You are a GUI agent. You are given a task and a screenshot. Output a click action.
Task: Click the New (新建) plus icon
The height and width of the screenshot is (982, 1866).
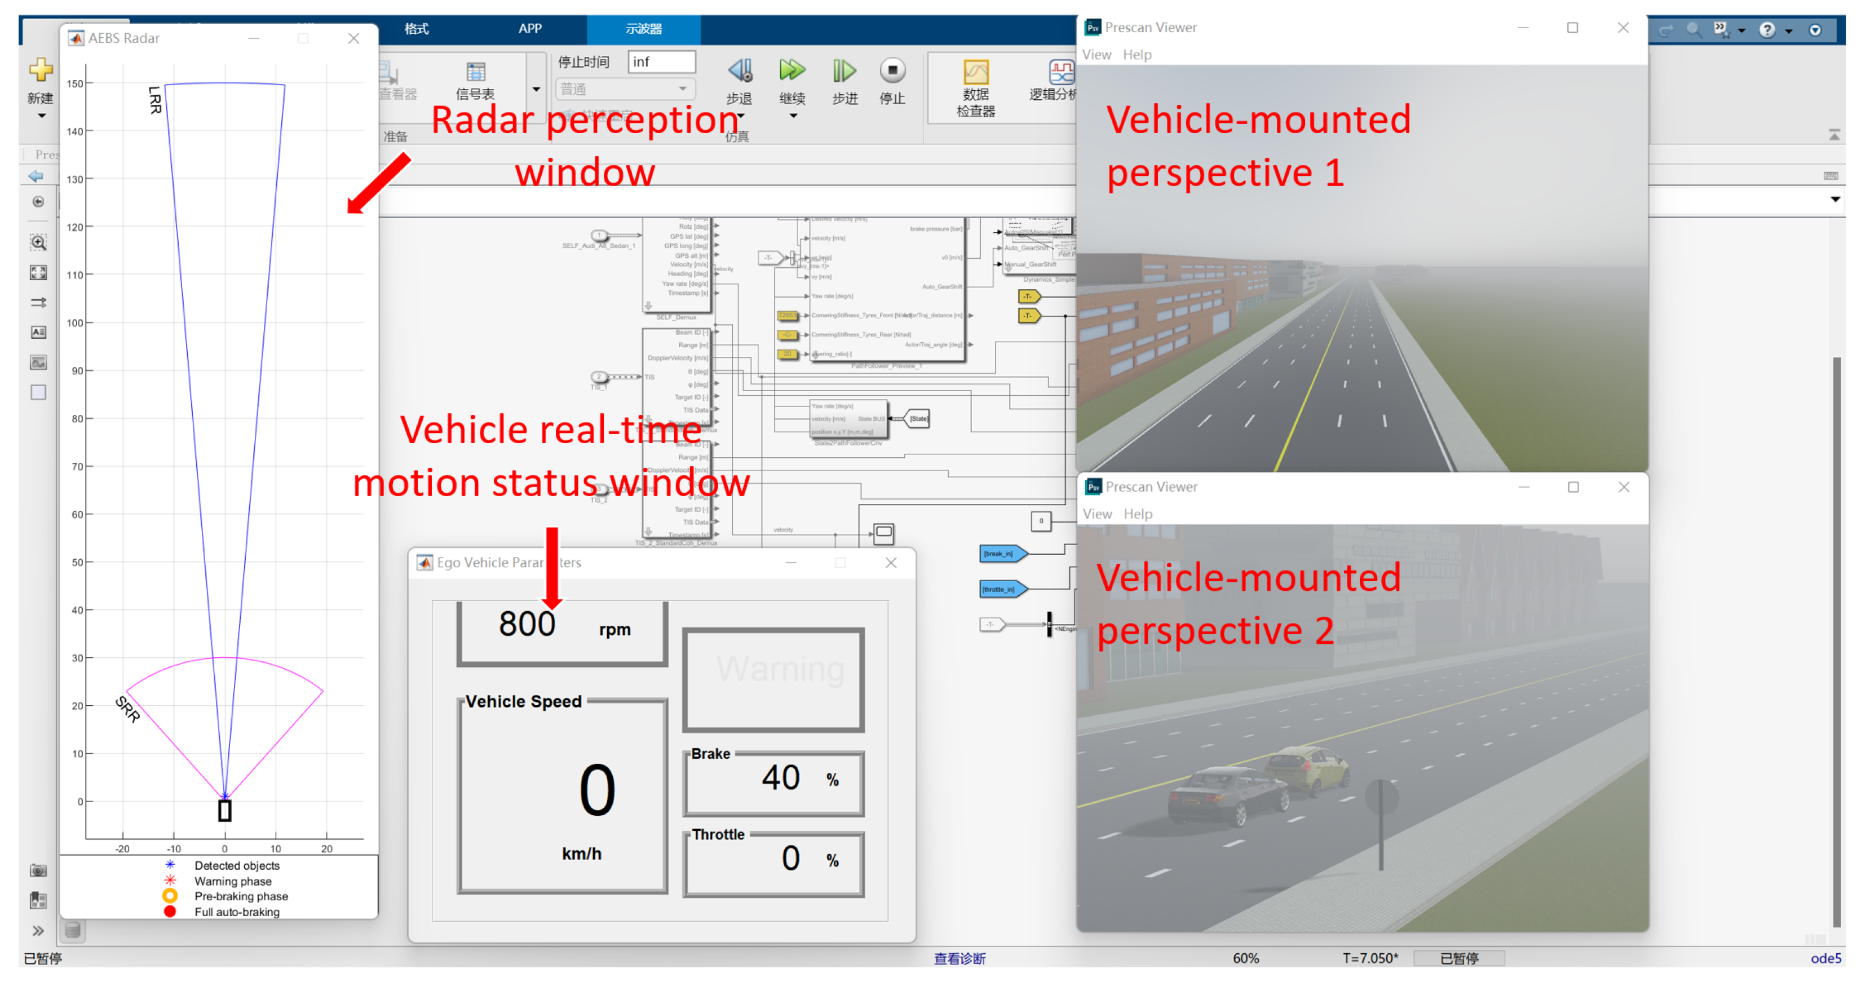(41, 70)
